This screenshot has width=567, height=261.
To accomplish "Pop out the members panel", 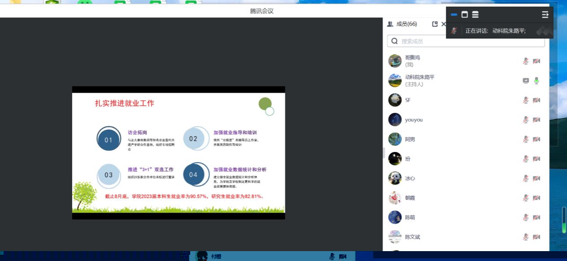I will 435,24.
